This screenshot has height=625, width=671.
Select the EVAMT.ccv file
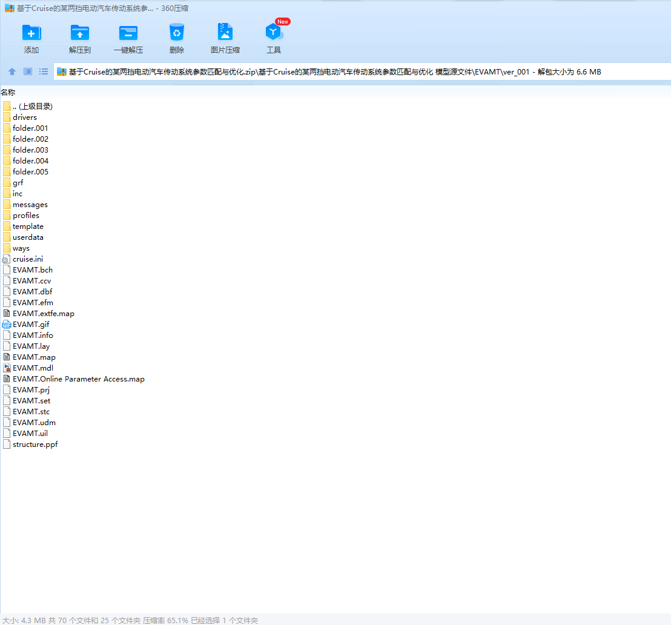(27, 281)
